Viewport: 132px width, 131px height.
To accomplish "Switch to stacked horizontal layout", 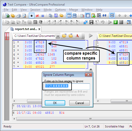I will (x=75, y=16).
